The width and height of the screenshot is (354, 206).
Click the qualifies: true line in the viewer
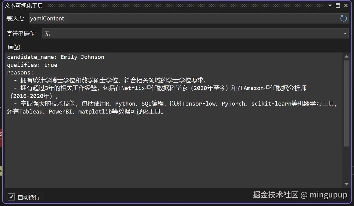click(x=32, y=65)
